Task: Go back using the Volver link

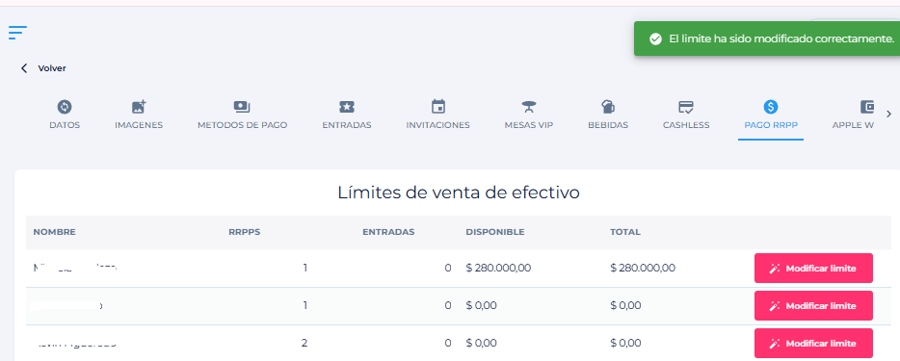Action: click(52, 68)
